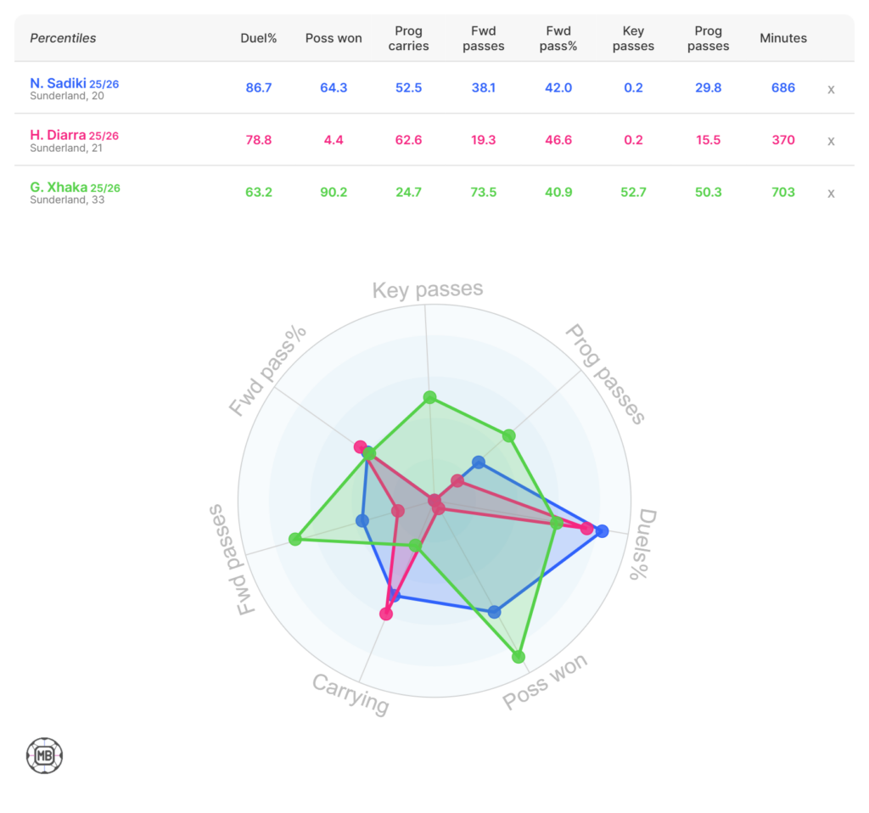The height and width of the screenshot is (813, 869).
Task: Sort by Minutes column header
Action: coord(783,38)
